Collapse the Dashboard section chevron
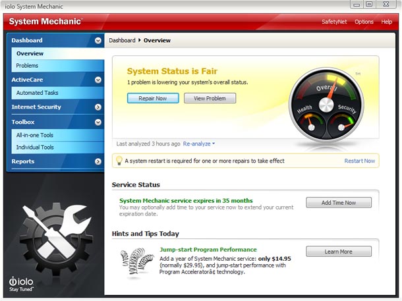 (x=98, y=40)
